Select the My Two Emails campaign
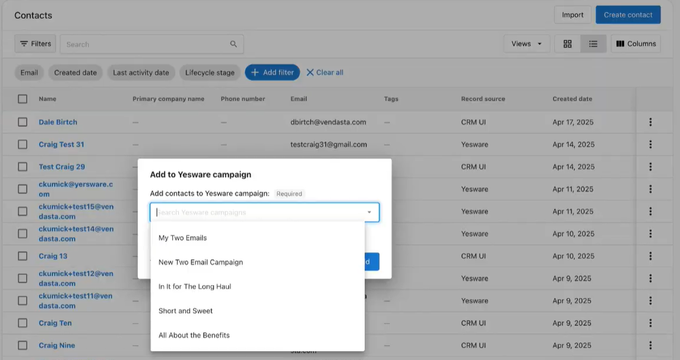 (258, 238)
